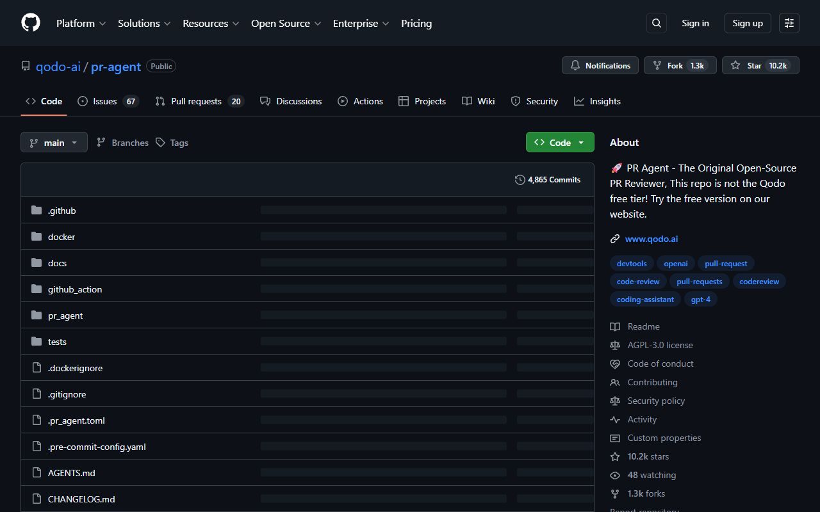This screenshot has width=820, height=512.
Task: Click the Activity pulse icon
Action: [615, 419]
